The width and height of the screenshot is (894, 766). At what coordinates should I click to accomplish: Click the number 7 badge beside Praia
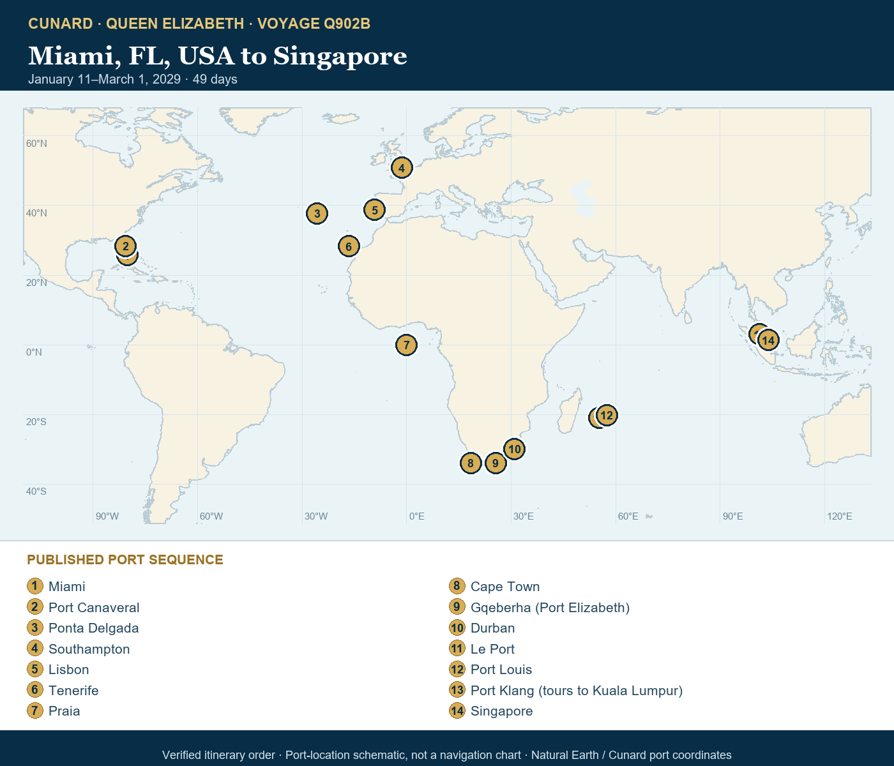click(35, 710)
